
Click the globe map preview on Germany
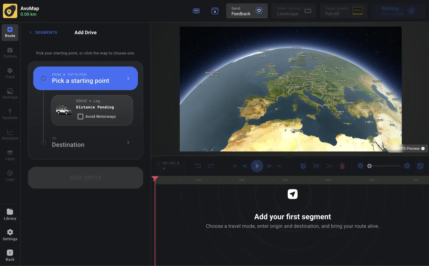296,76
